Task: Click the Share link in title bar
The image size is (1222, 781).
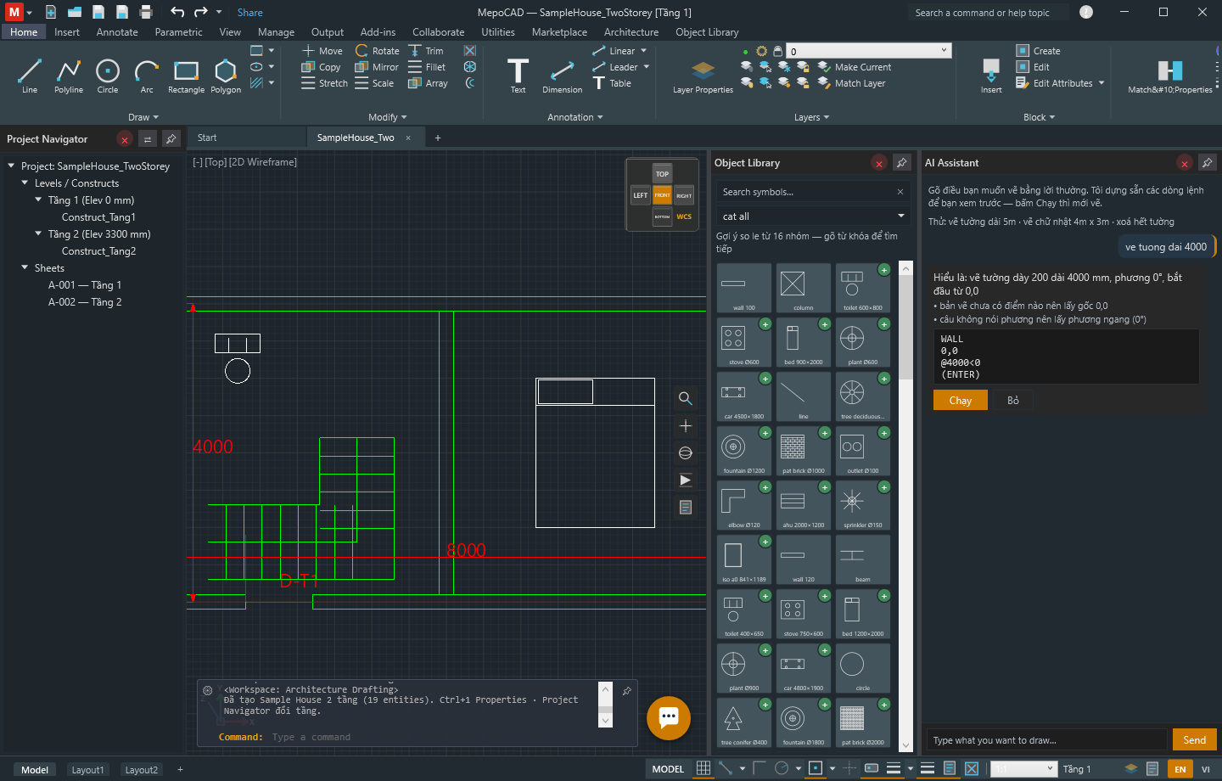Action: (249, 13)
